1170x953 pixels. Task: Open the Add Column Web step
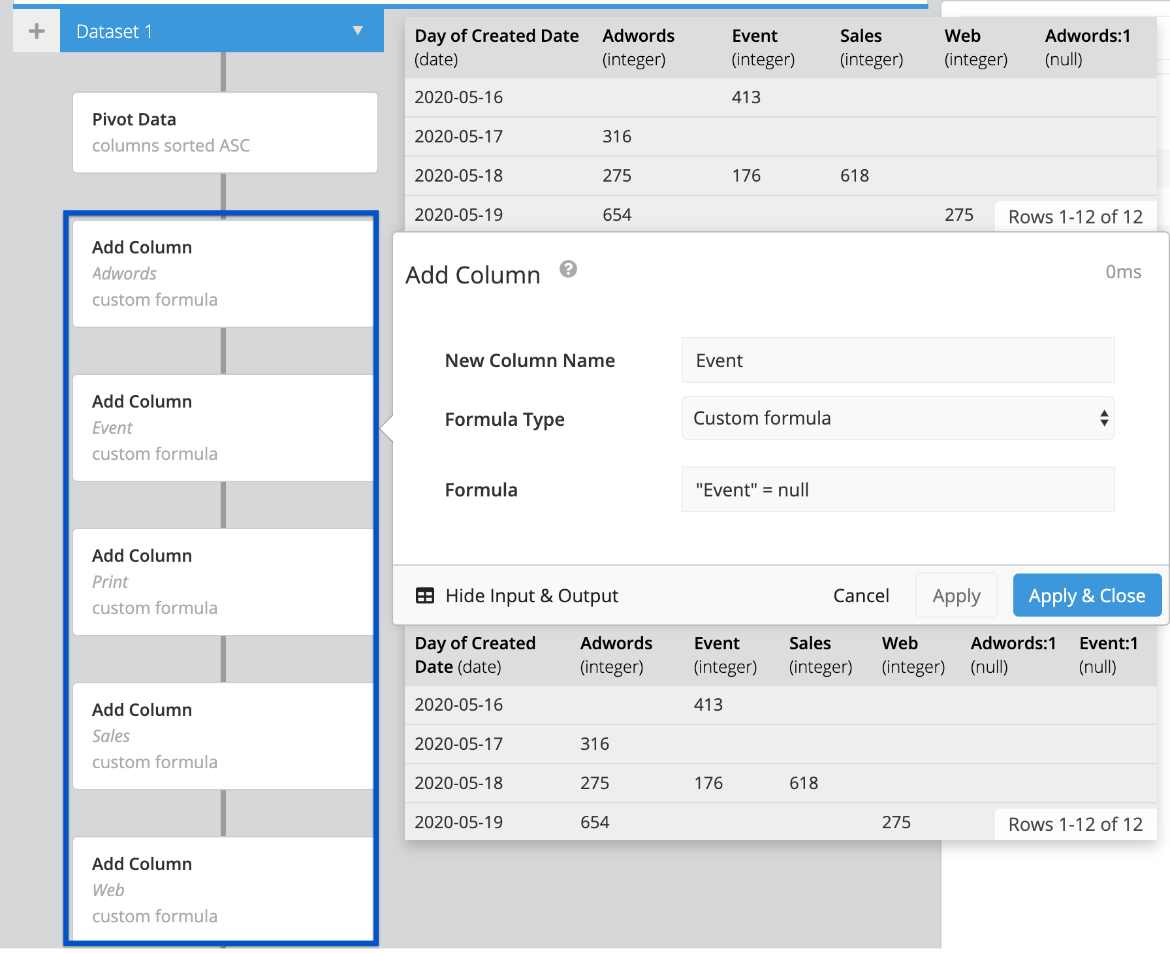point(223,888)
